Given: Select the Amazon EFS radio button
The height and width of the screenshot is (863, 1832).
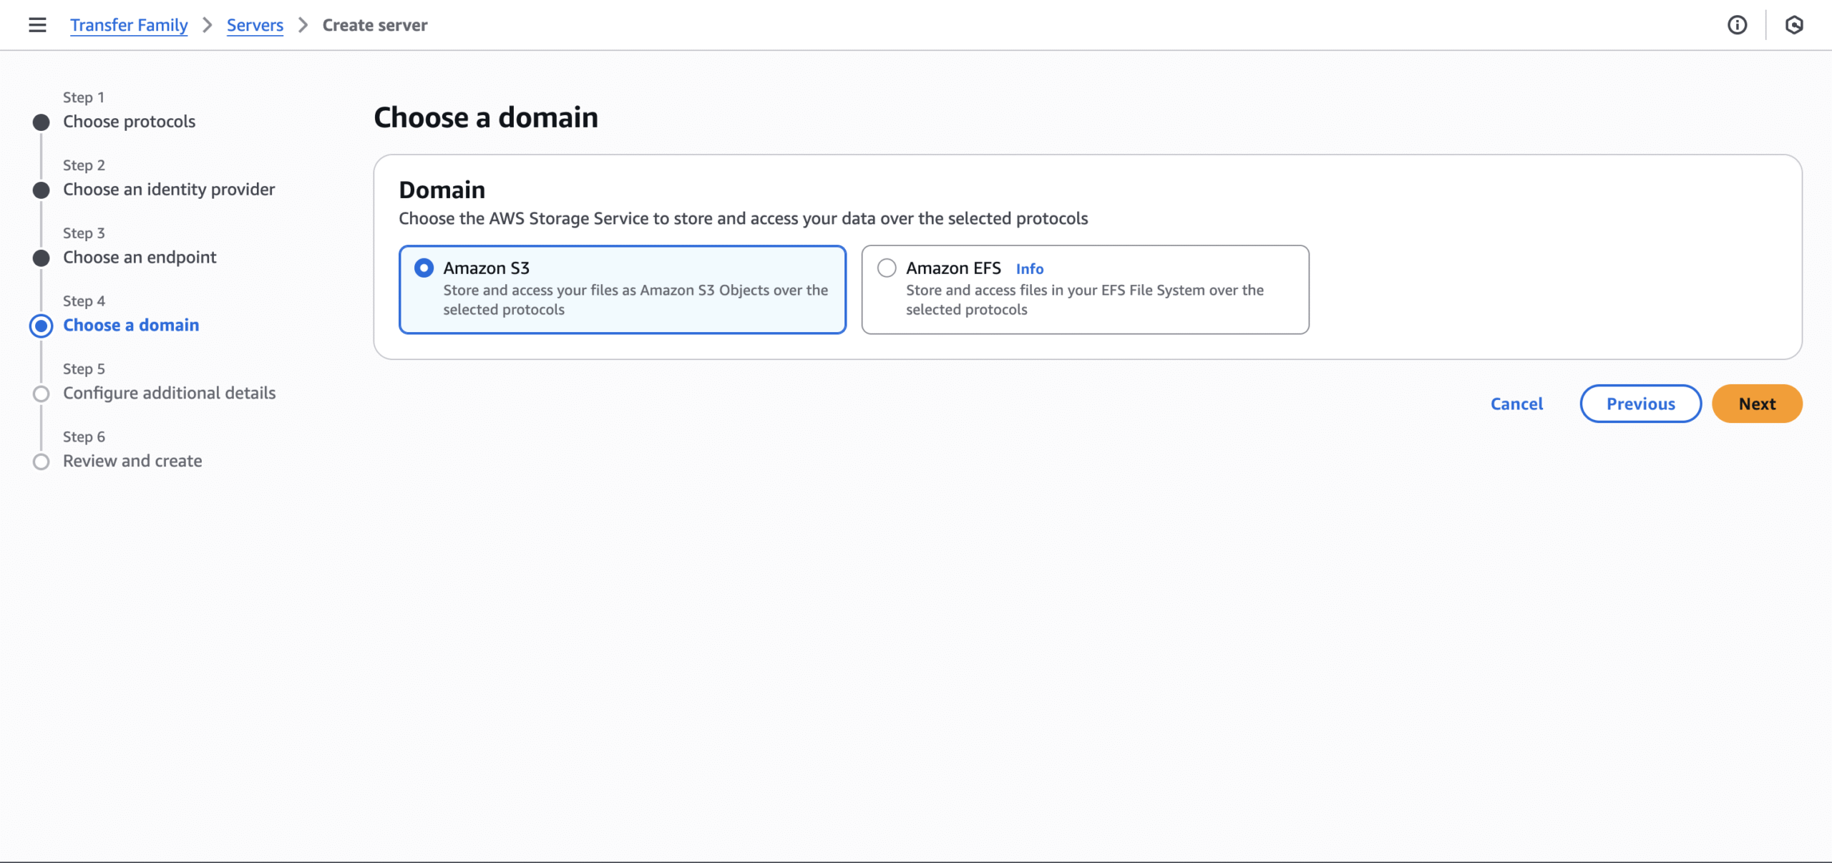Looking at the screenshot, I should tap(887, 268).
